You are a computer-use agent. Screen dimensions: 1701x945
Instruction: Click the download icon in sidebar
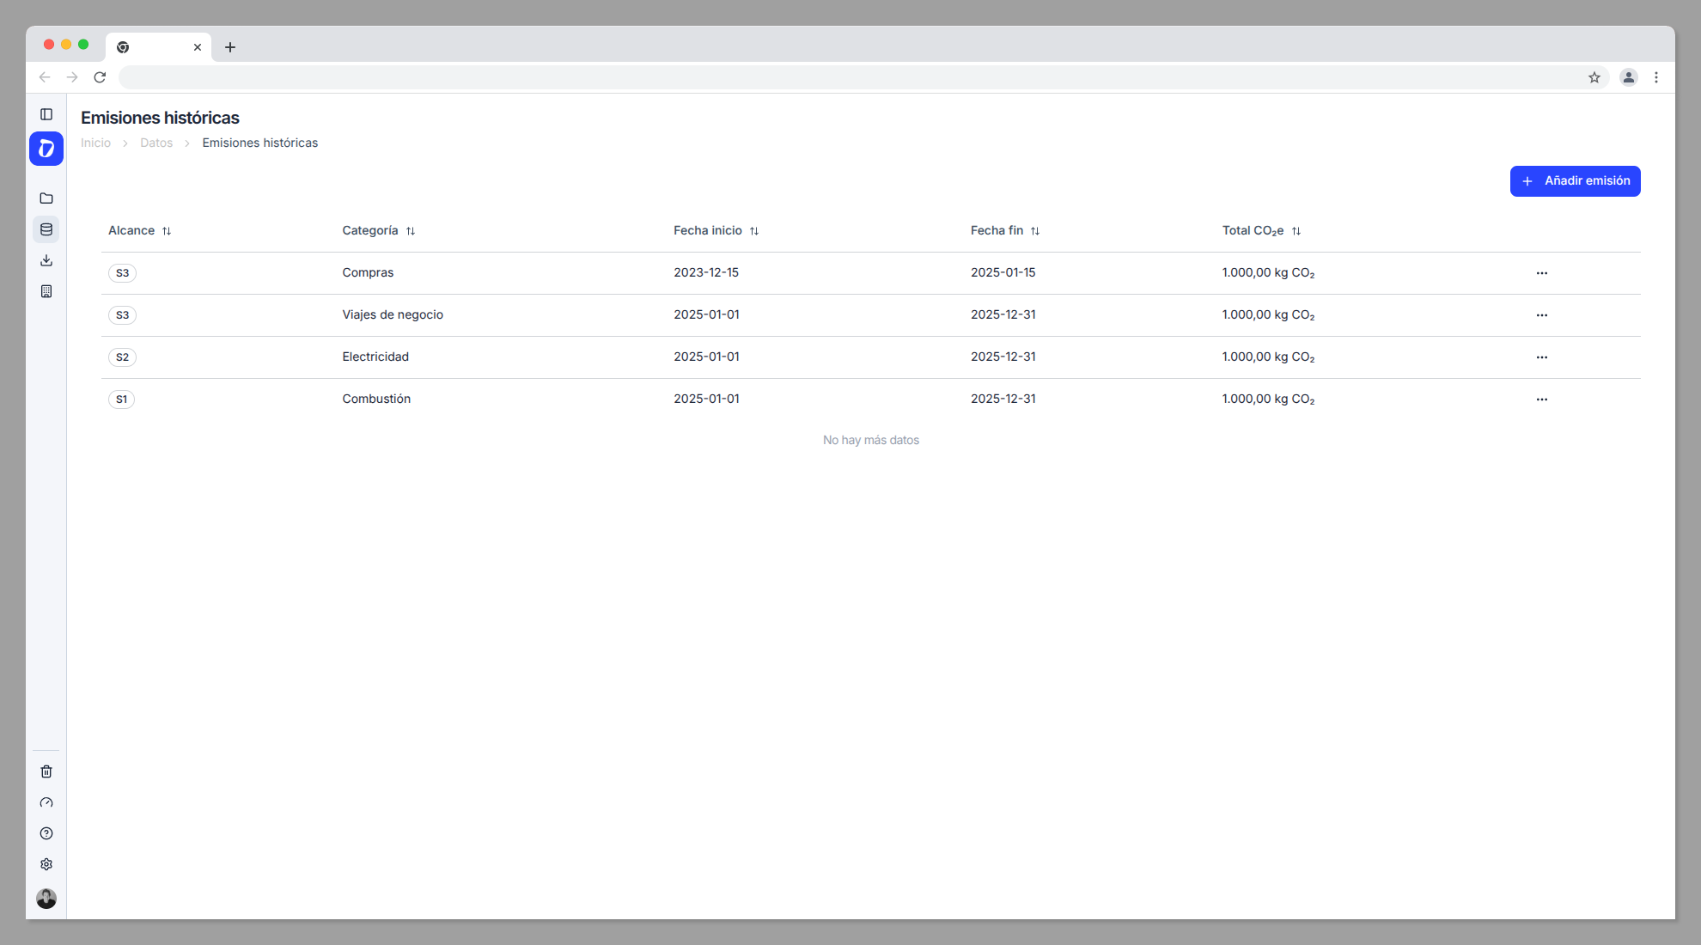pos(46,260)
